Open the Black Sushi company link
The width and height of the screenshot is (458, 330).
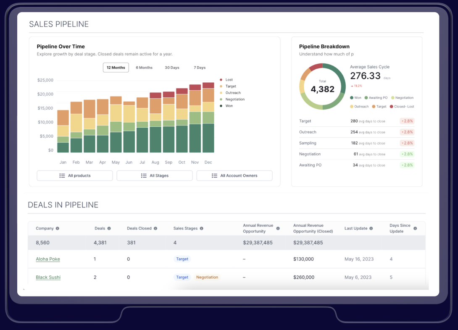coord(48,277)
